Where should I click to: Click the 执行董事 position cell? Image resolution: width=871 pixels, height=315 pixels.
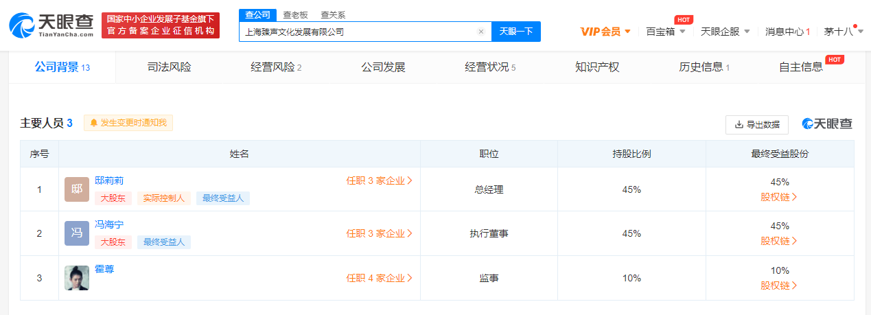tap(489, 233)
